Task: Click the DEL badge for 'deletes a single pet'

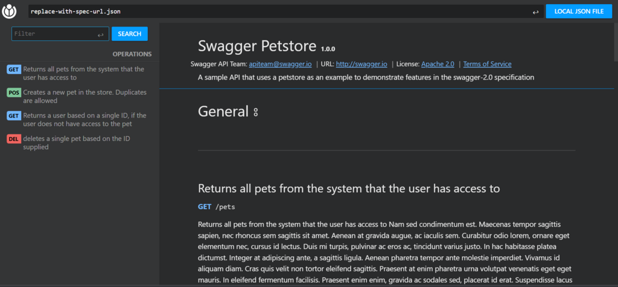Action: tap(14, 139)
